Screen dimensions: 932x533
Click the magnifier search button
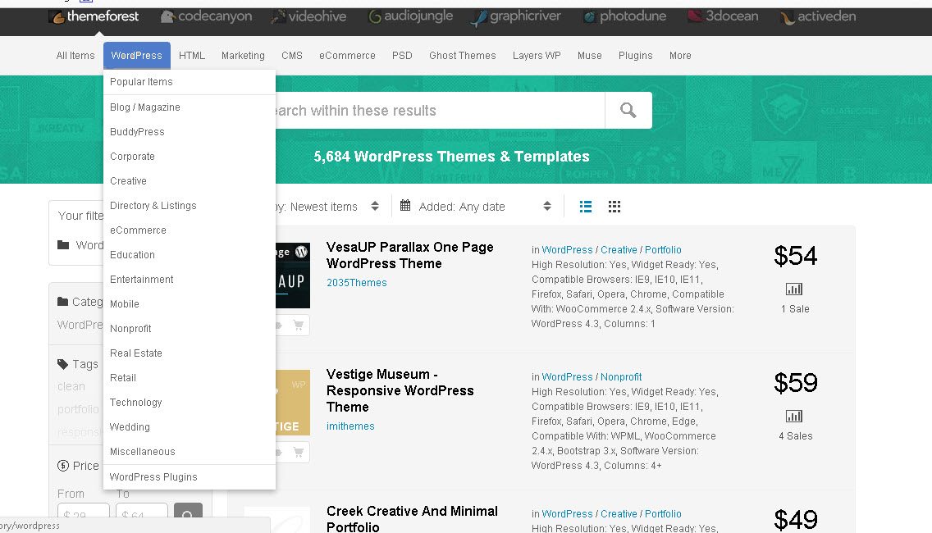628,110
